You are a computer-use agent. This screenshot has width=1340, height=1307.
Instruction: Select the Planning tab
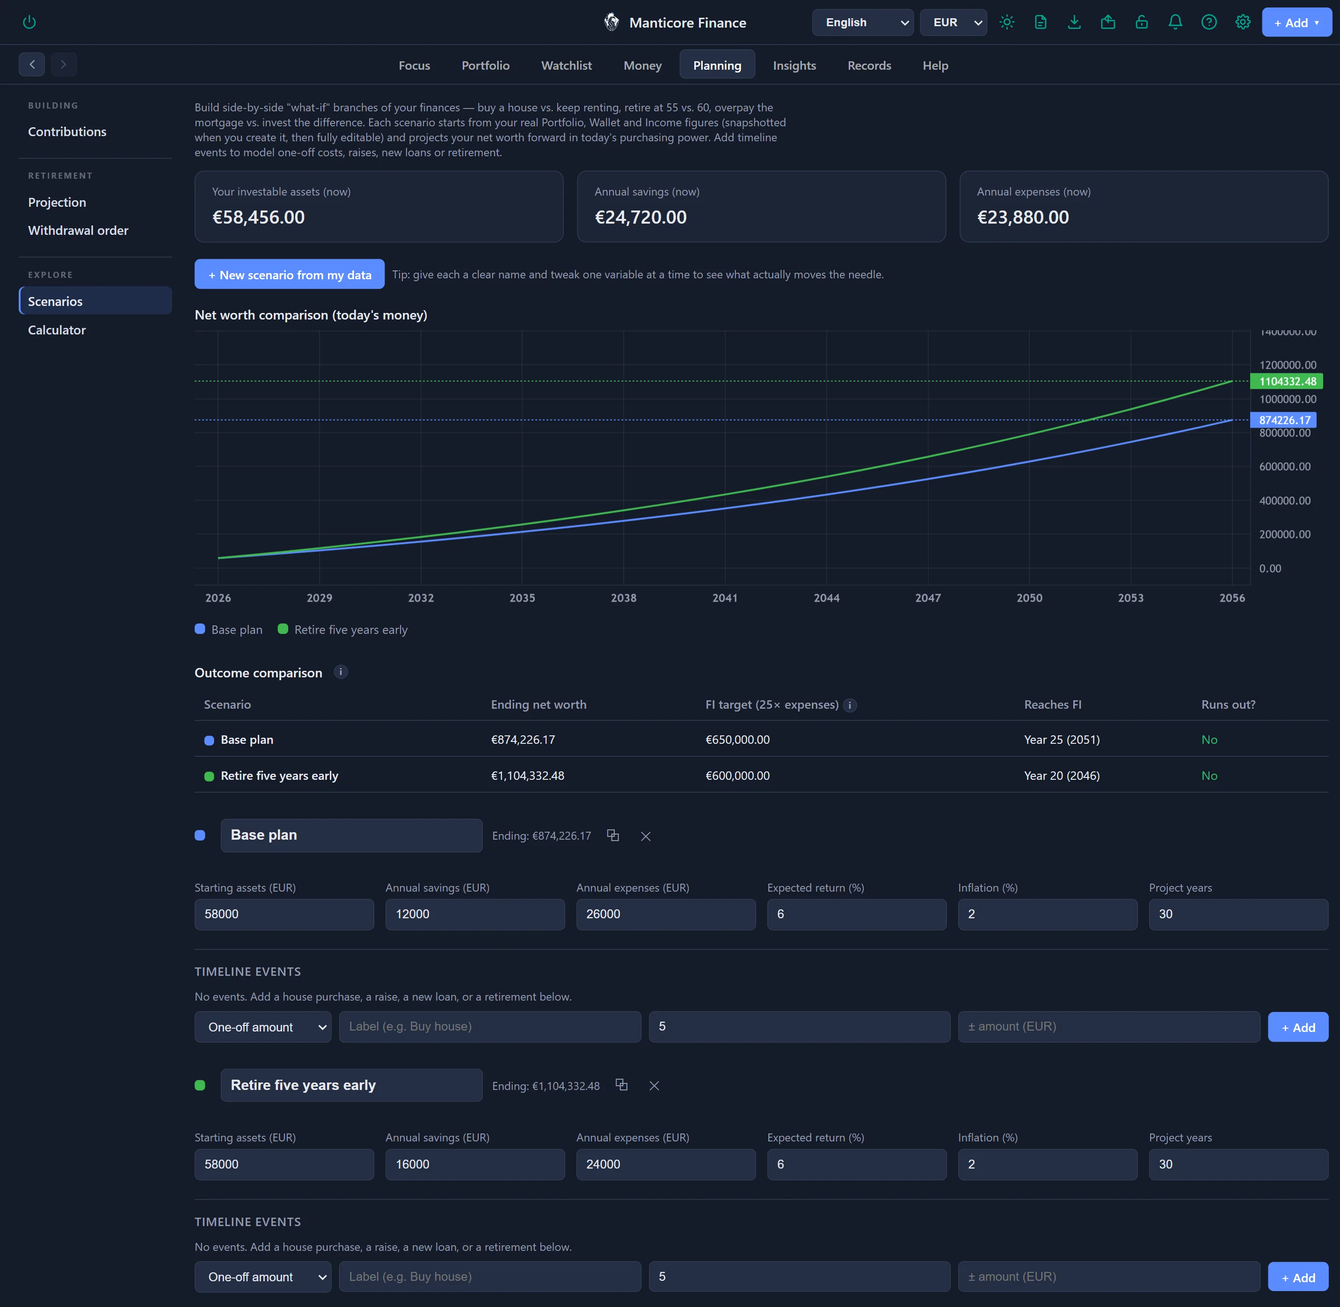pos(717,65)
